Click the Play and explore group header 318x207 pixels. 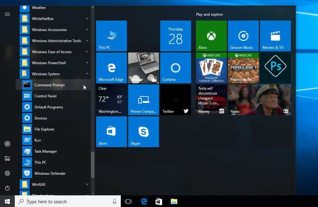tap(209, 14)
